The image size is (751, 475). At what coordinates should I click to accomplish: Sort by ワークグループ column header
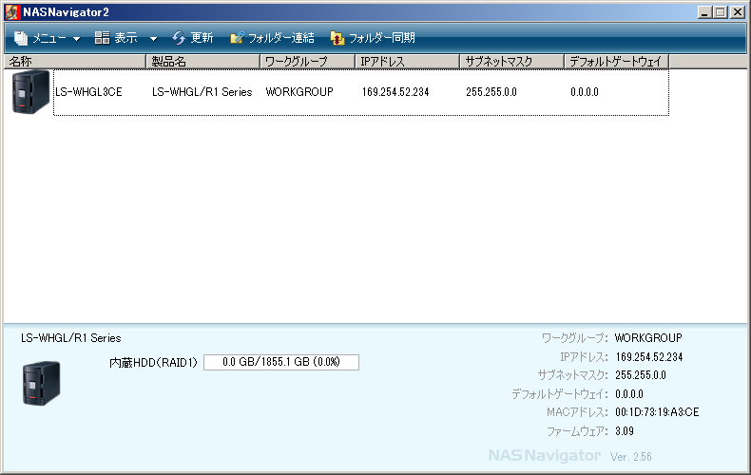(307, 62)
